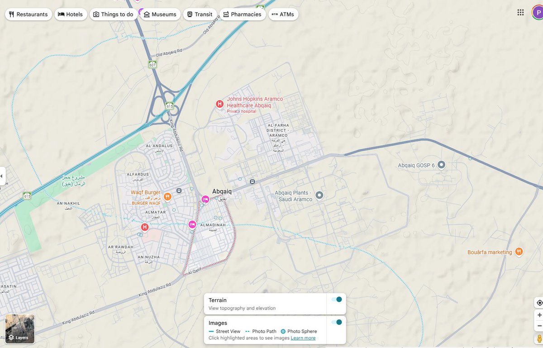Select the Bouârfa marketing label

pyautogui.click(x=490, y=252)
